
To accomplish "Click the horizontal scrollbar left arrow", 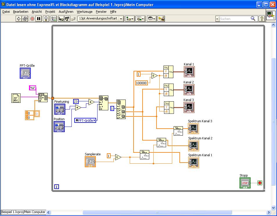I will coord(48,212).
